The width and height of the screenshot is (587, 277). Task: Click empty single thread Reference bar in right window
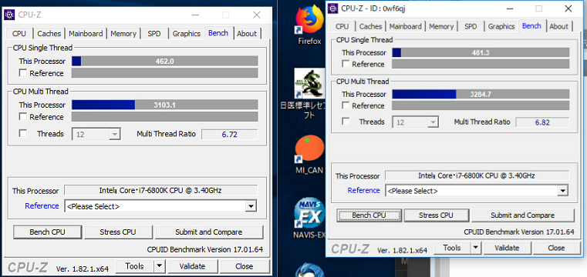click(481, 64)
